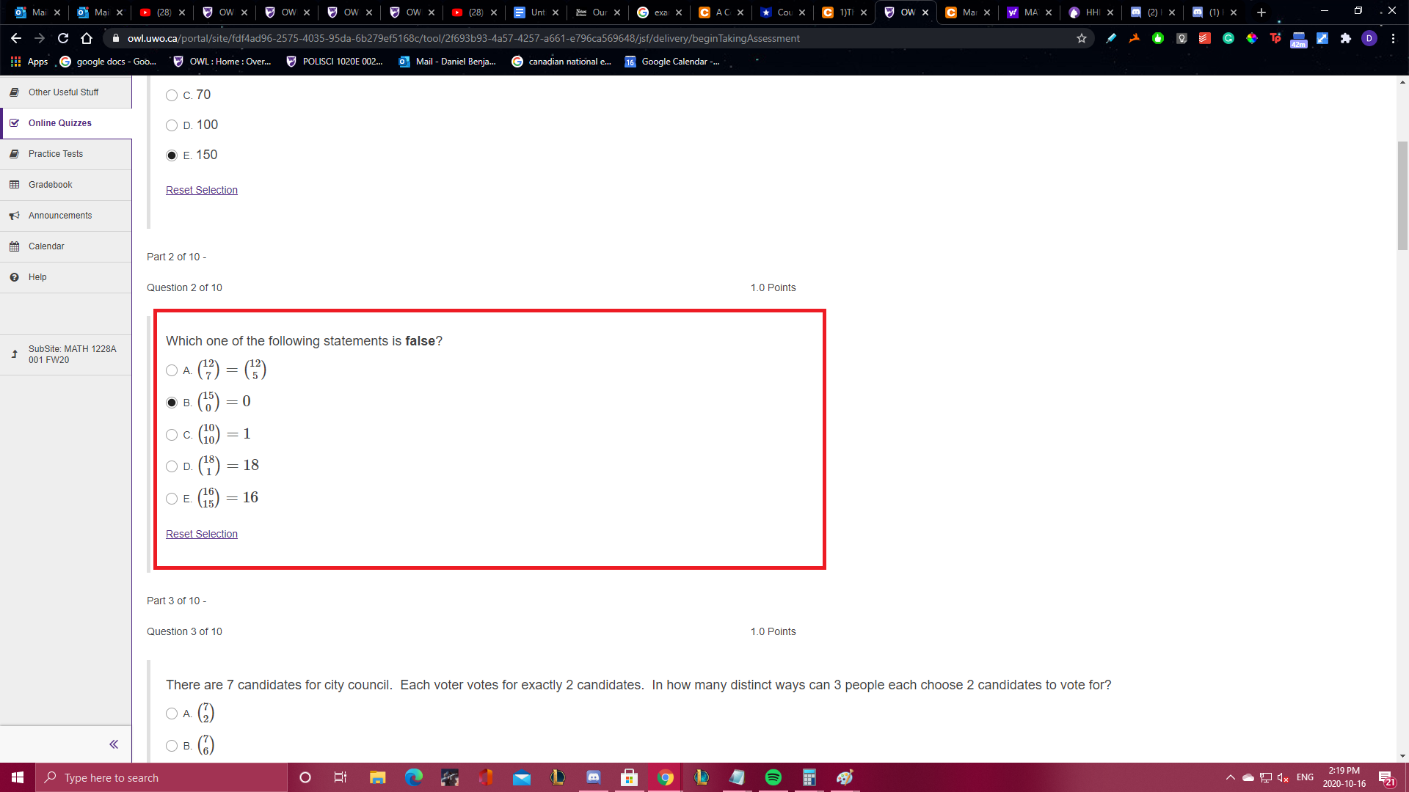1409x792 pixels.
Task: Open the Todoist extension icon
Action: pos(1204,38)
